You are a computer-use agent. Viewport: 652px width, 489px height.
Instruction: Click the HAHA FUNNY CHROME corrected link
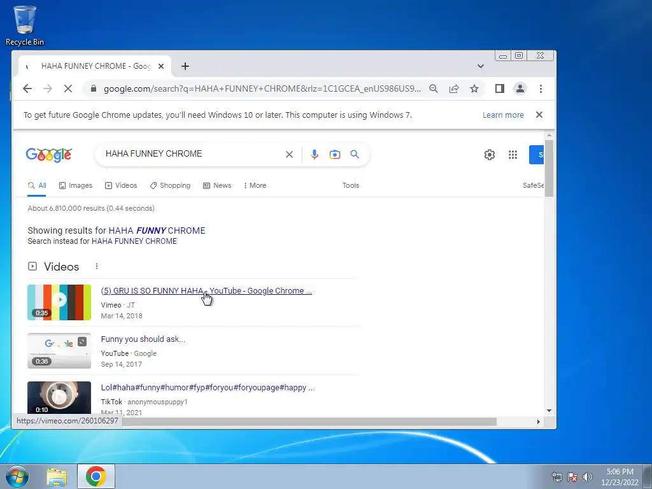point(157,230)
